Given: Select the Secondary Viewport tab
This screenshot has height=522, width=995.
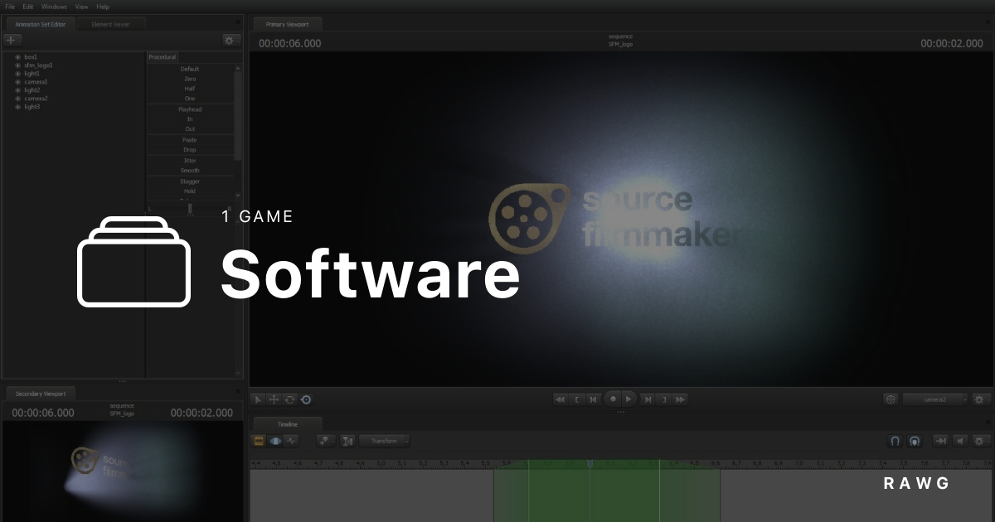Looking at the screenshot, I should tap(41, 394).
